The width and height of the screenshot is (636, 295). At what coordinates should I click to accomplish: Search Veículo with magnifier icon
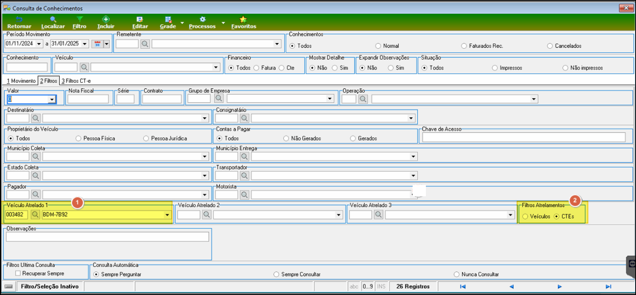tap(84, 67)
